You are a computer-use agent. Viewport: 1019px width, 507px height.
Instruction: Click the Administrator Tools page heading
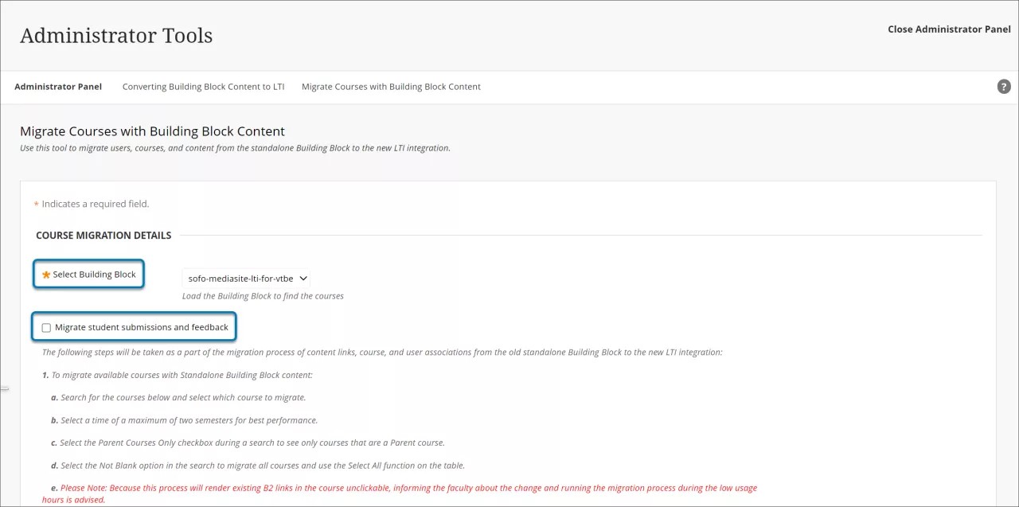116,35
